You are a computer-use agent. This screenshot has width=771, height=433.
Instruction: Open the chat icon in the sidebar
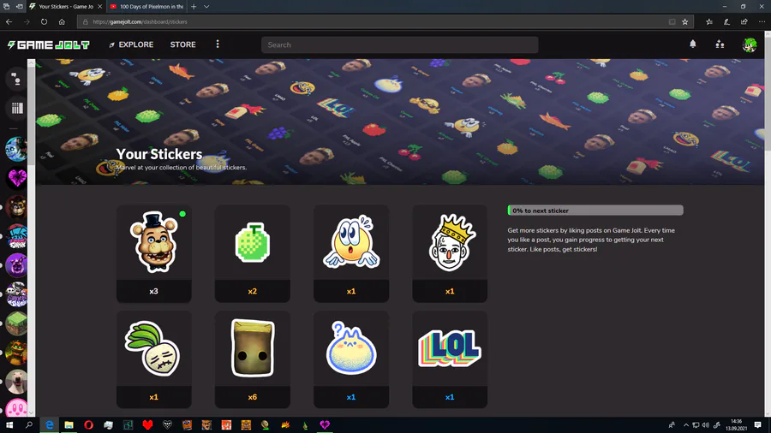pyautogui.click(x=17, y=80)
